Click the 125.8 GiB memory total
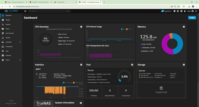Viewport: 199px width, 107px height. click(148, 37)
